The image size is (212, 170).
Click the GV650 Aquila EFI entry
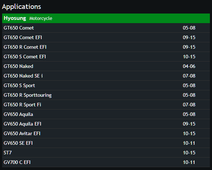tap(106, 124)
